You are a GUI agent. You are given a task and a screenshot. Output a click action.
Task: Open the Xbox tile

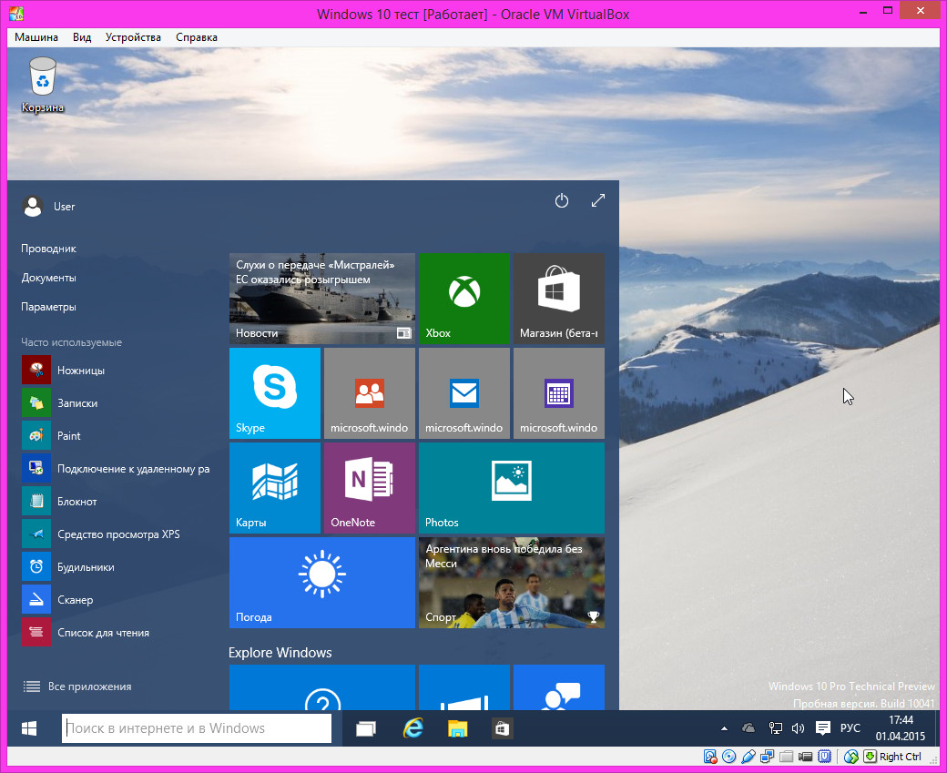pos(463,299)
